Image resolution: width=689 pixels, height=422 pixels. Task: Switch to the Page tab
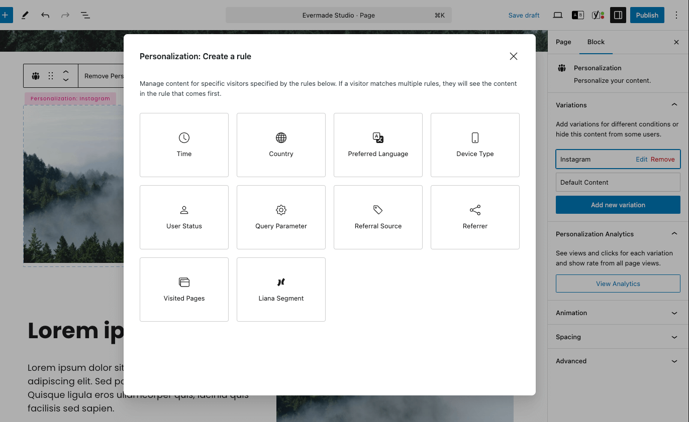tap(563, 42)
